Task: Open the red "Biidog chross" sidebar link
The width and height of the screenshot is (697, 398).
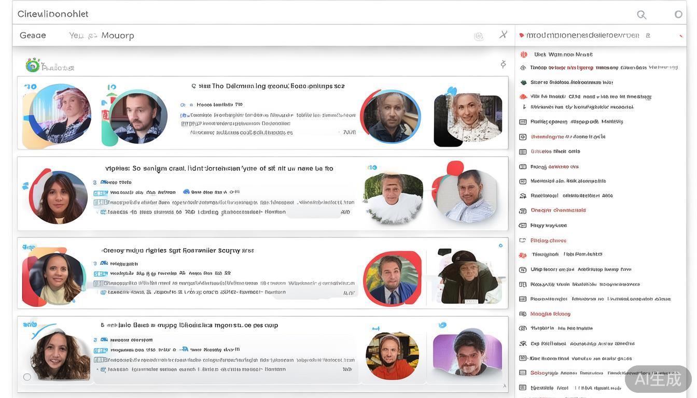Action: (x=548, y=240)
